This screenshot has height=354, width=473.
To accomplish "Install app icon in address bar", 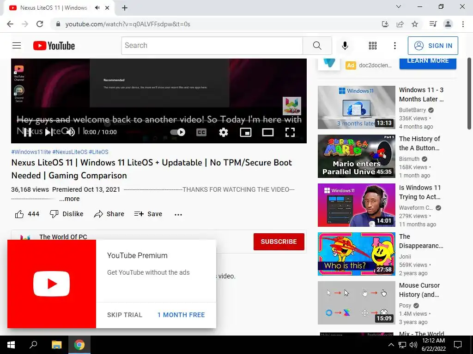I will click(x=385, y=24).
